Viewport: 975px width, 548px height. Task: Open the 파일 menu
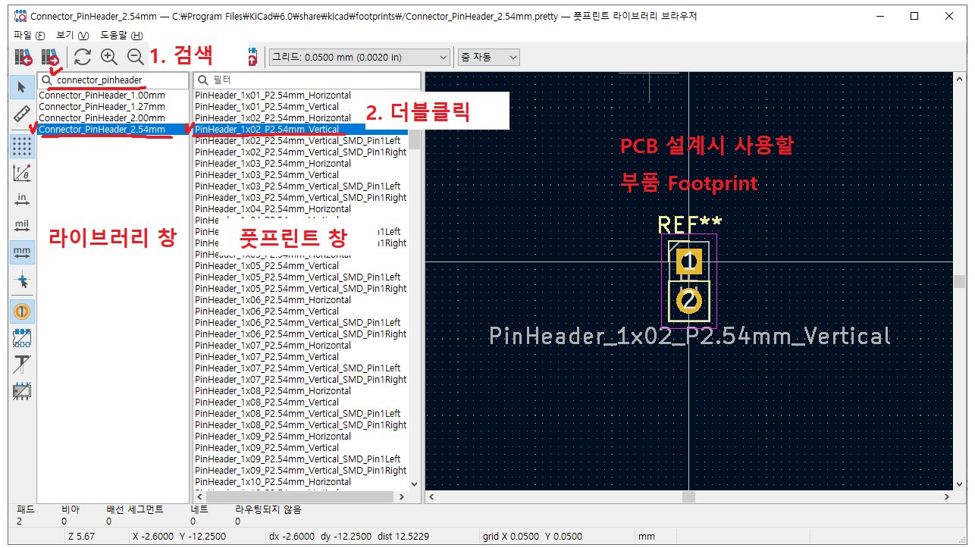29,36
